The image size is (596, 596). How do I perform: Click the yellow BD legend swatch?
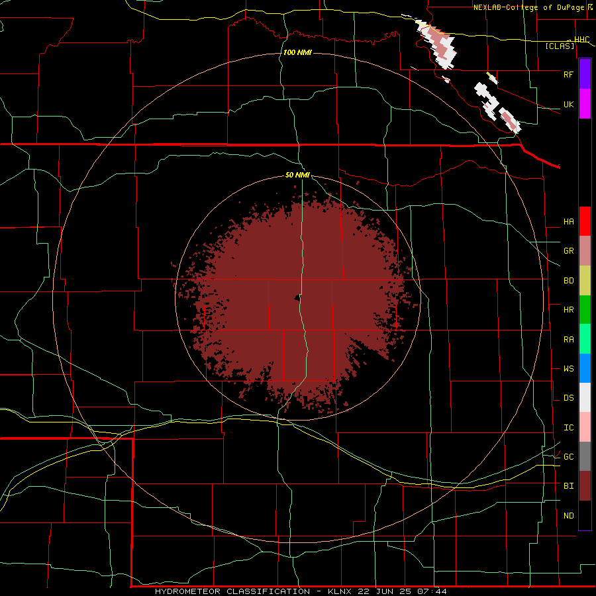(585, 281)
